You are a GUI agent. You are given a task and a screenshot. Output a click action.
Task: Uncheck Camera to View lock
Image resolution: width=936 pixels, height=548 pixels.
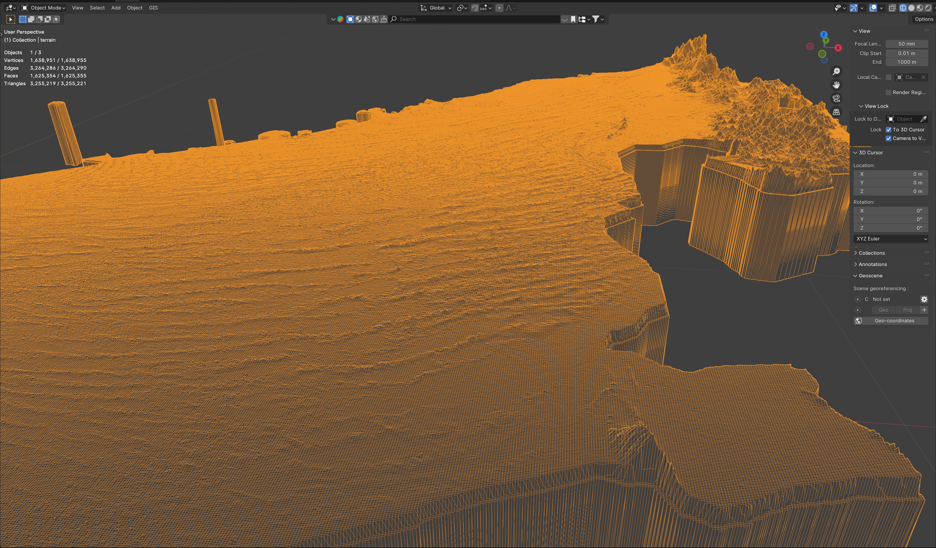888,138
